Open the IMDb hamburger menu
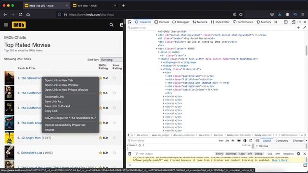The image size is (308, 173). point(6,25)
